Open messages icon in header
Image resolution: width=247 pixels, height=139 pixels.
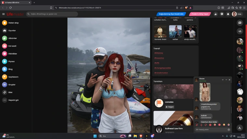(222, 14)
